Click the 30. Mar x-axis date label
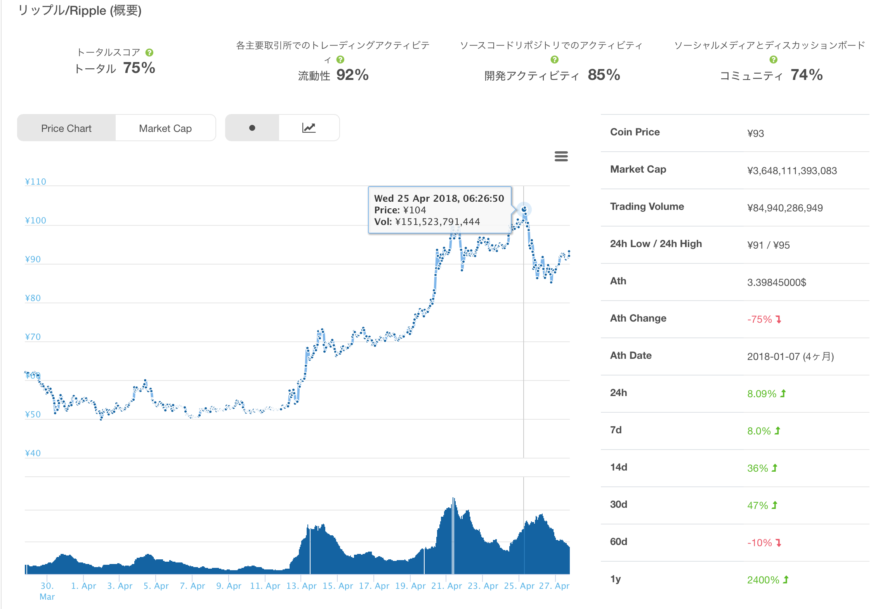 [47, 591]
